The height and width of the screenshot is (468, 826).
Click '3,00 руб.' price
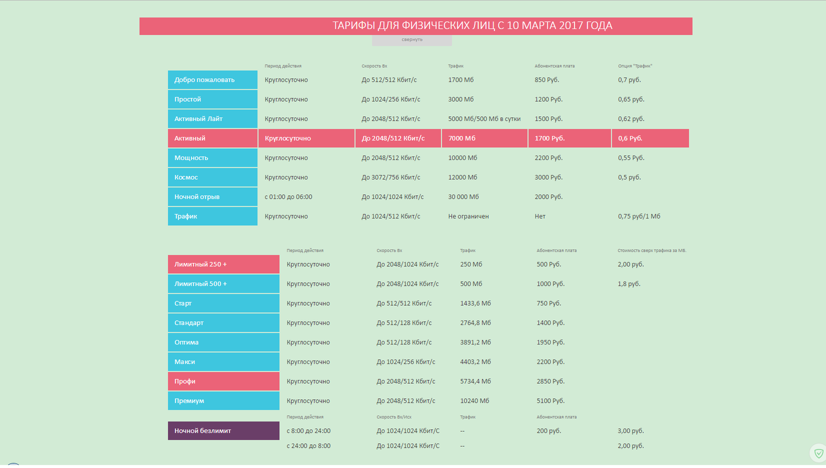coord(631,431)
